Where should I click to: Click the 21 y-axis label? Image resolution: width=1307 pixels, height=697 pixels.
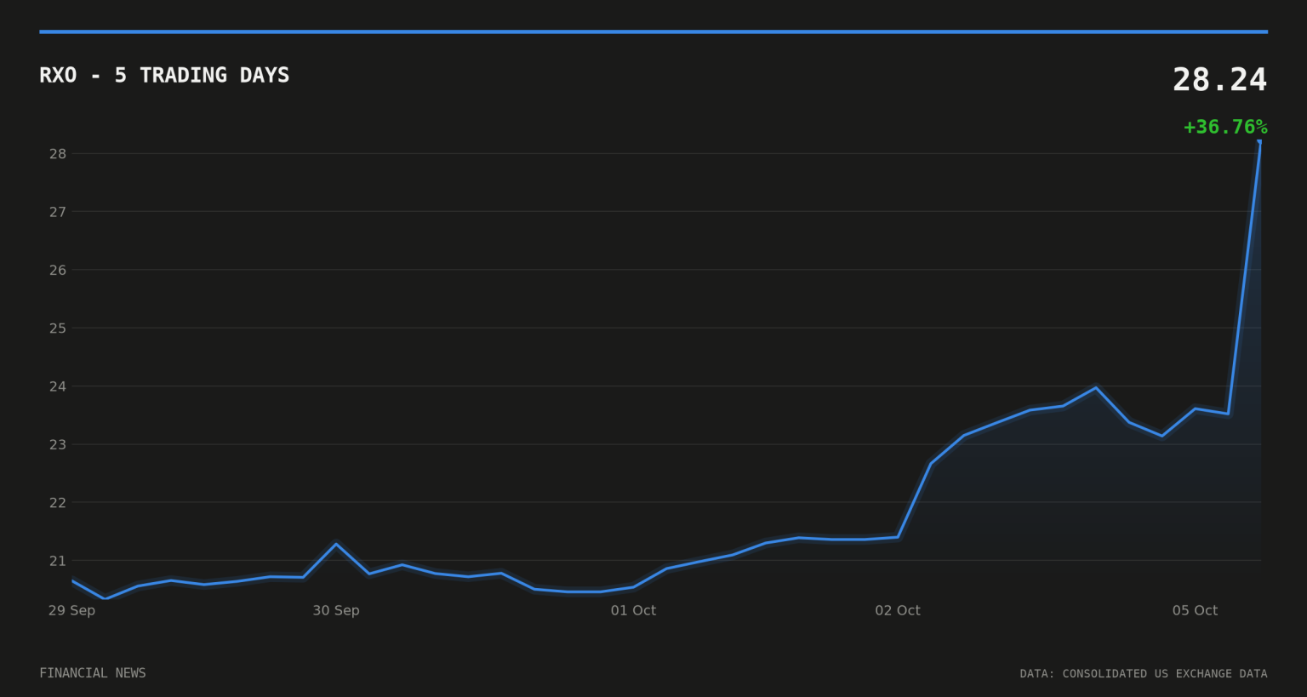(57, 561)
